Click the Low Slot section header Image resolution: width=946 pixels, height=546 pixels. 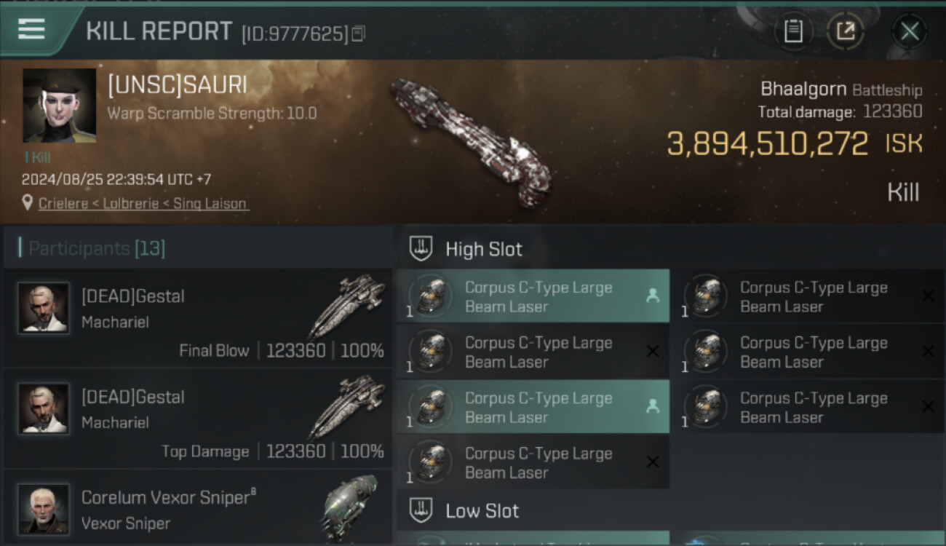click(482, 511)
